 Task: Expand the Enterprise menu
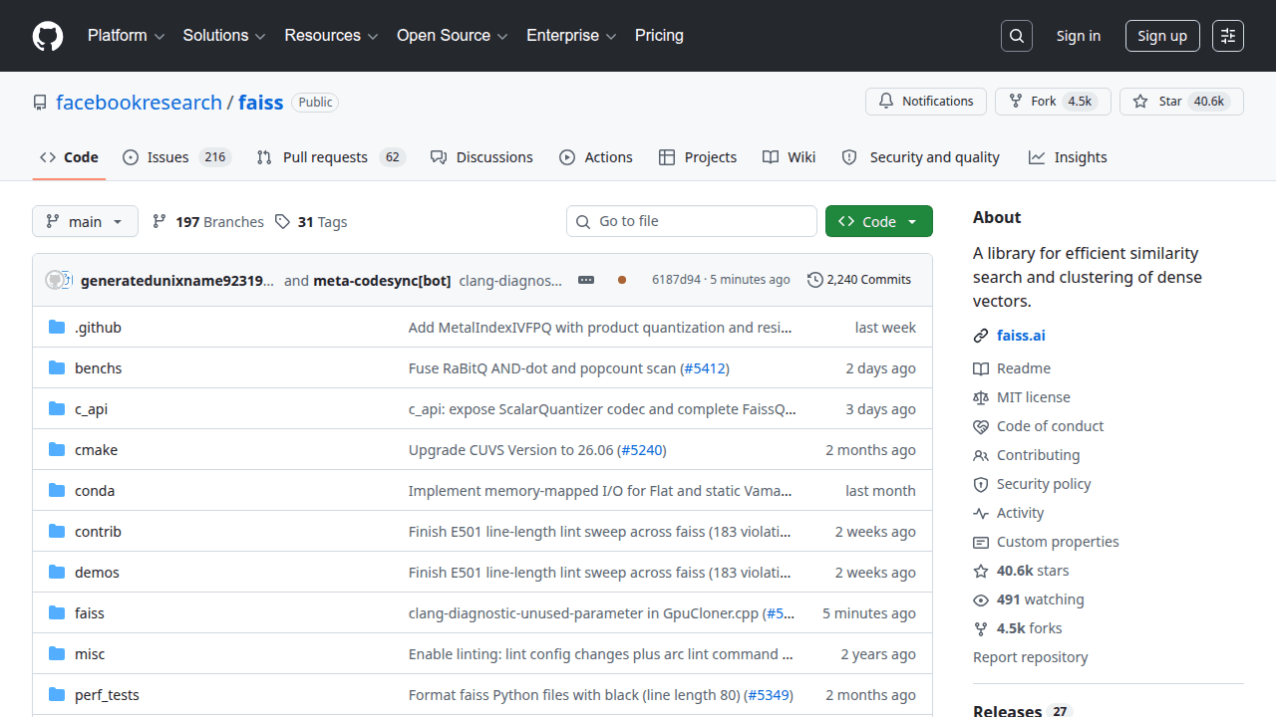572,36
